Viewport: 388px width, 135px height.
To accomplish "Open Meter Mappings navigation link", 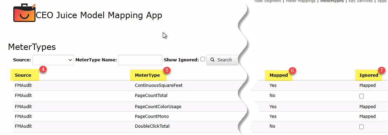I will pos(301,1).
